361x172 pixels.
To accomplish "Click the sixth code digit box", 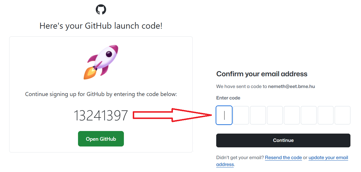I will (309, 115).
